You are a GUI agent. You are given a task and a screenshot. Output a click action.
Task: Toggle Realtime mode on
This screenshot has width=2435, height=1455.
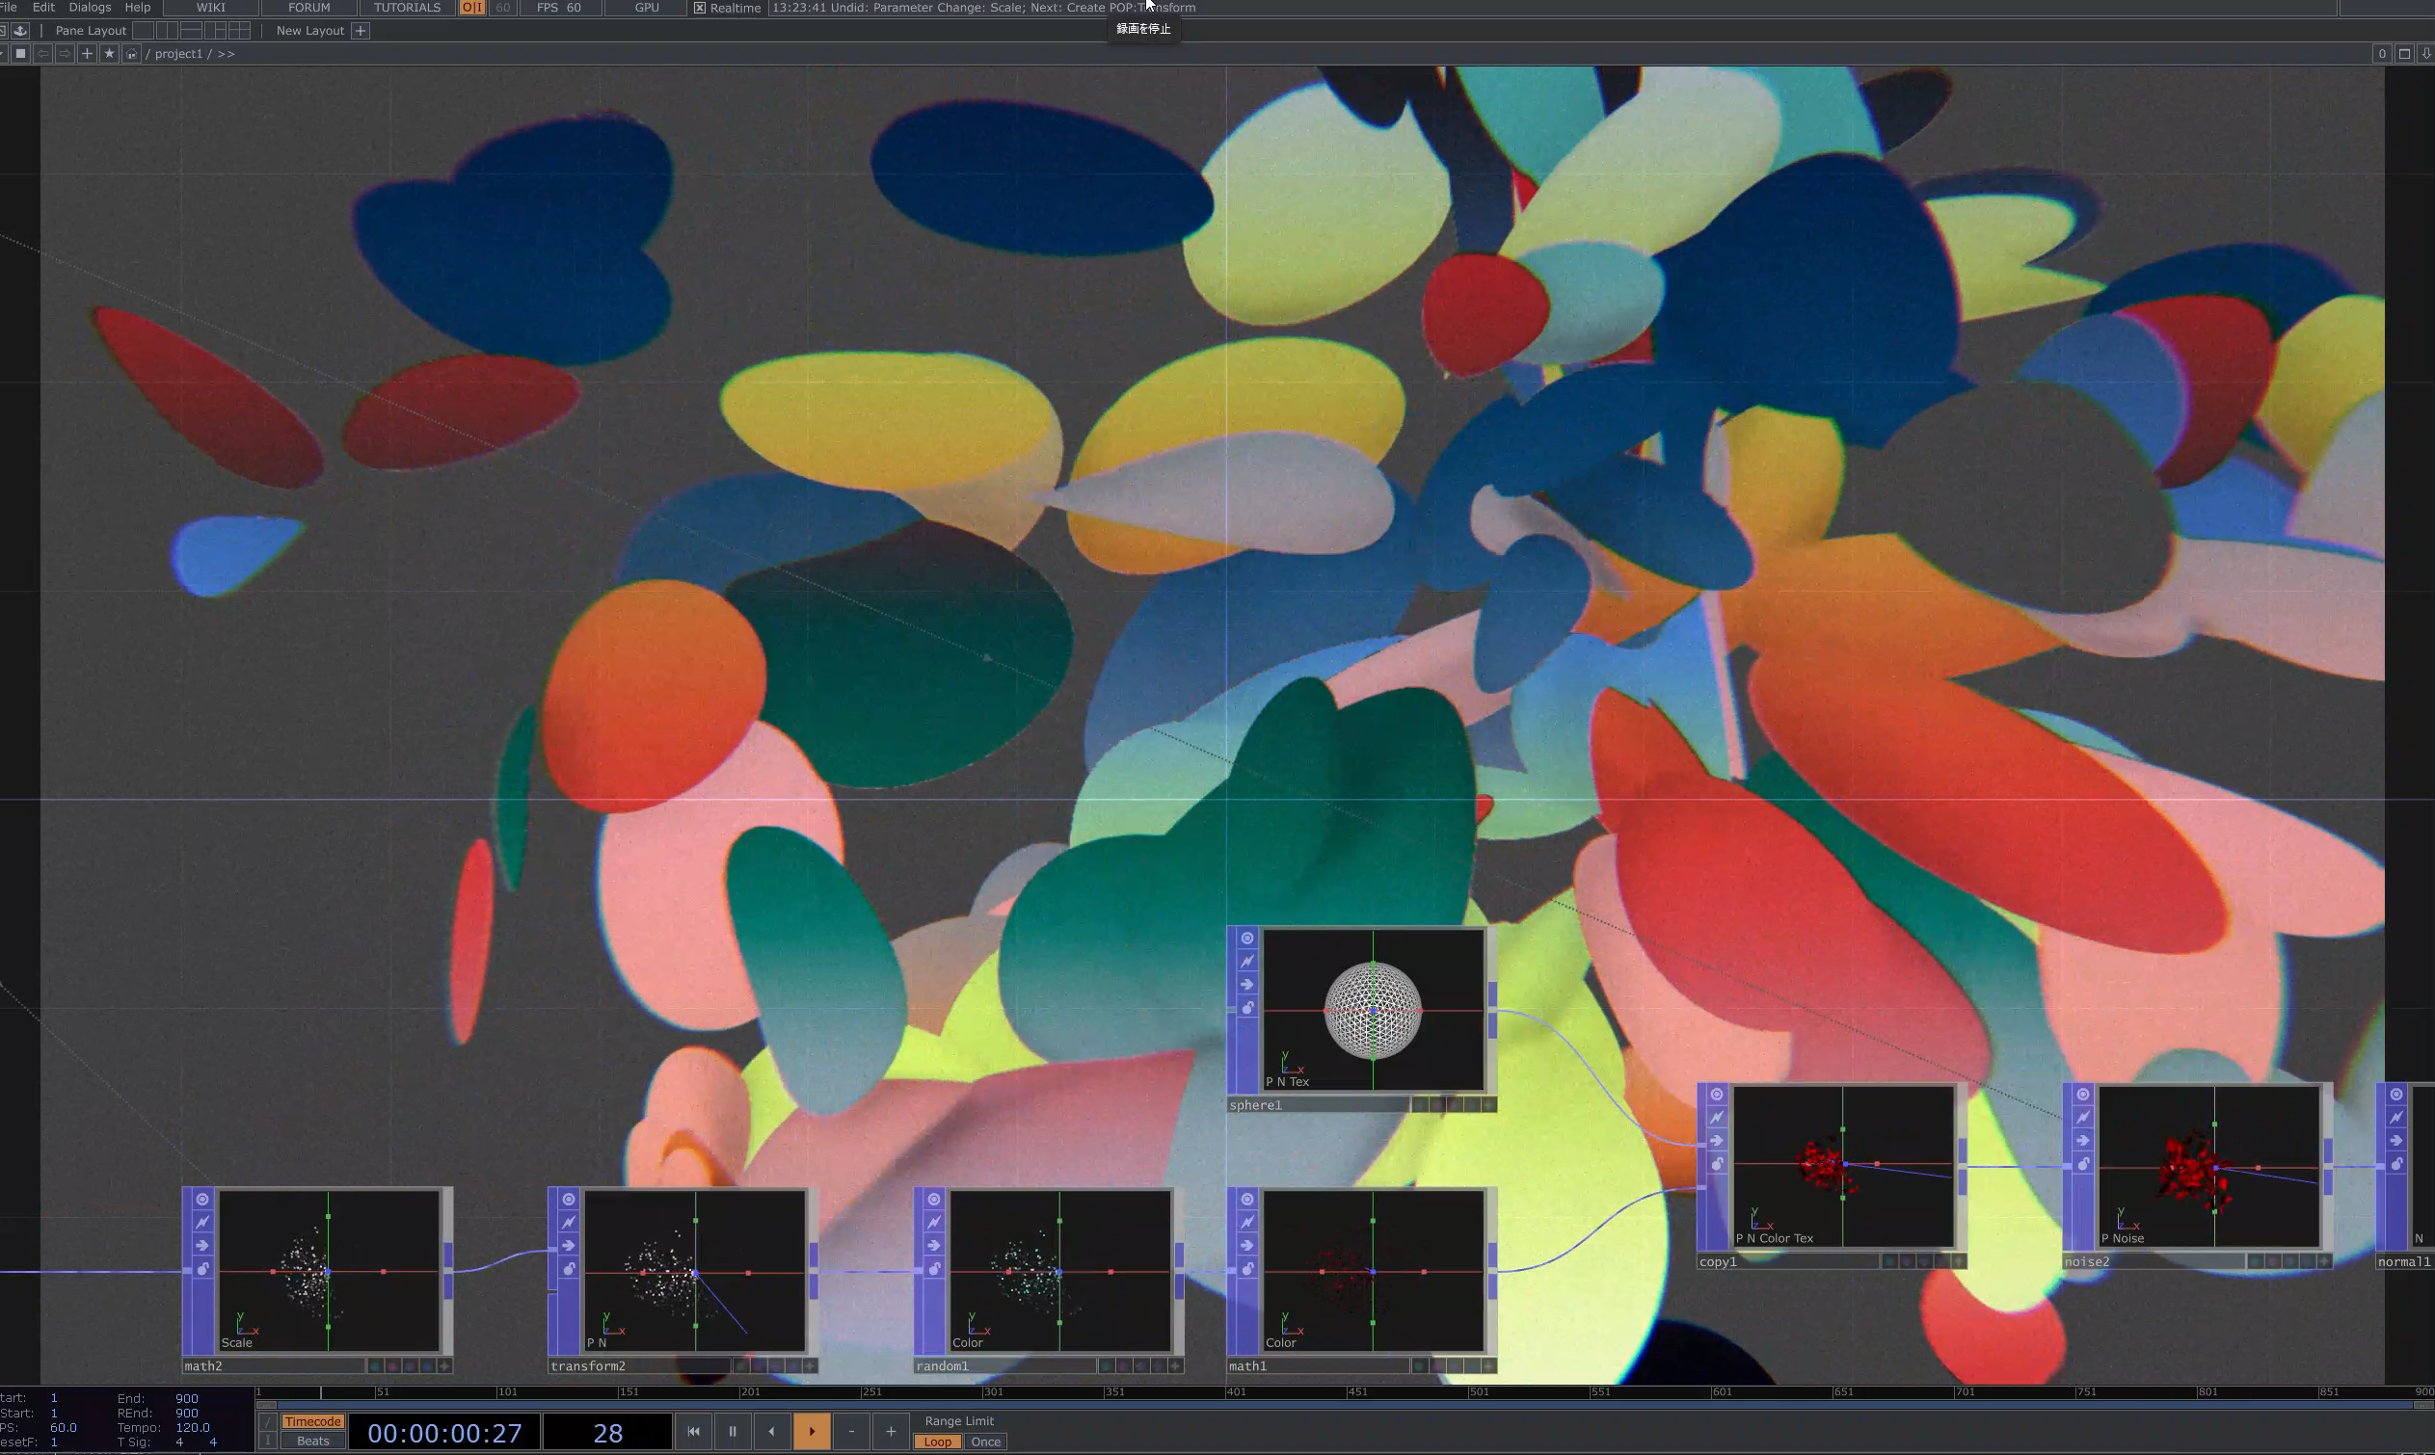pyautogui.click(x=698, y=7)
